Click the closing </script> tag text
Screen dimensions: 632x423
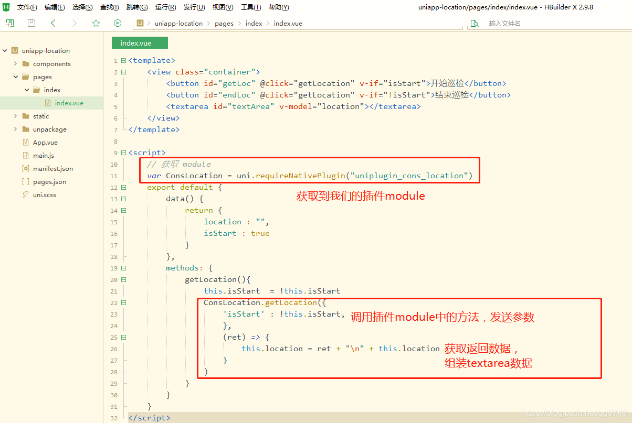[149, 418]
